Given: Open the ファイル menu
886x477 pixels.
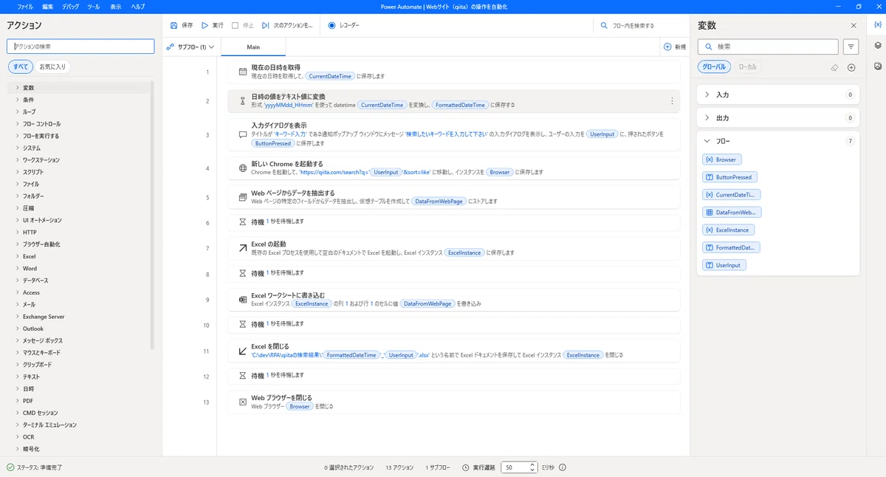Looking at the screenshot, I should click(x=24, y=6).
